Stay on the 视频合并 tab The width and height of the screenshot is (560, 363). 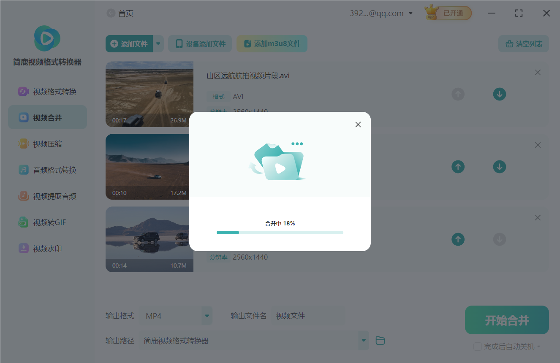click(47, 117)
